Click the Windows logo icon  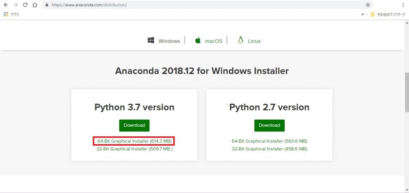151,40
